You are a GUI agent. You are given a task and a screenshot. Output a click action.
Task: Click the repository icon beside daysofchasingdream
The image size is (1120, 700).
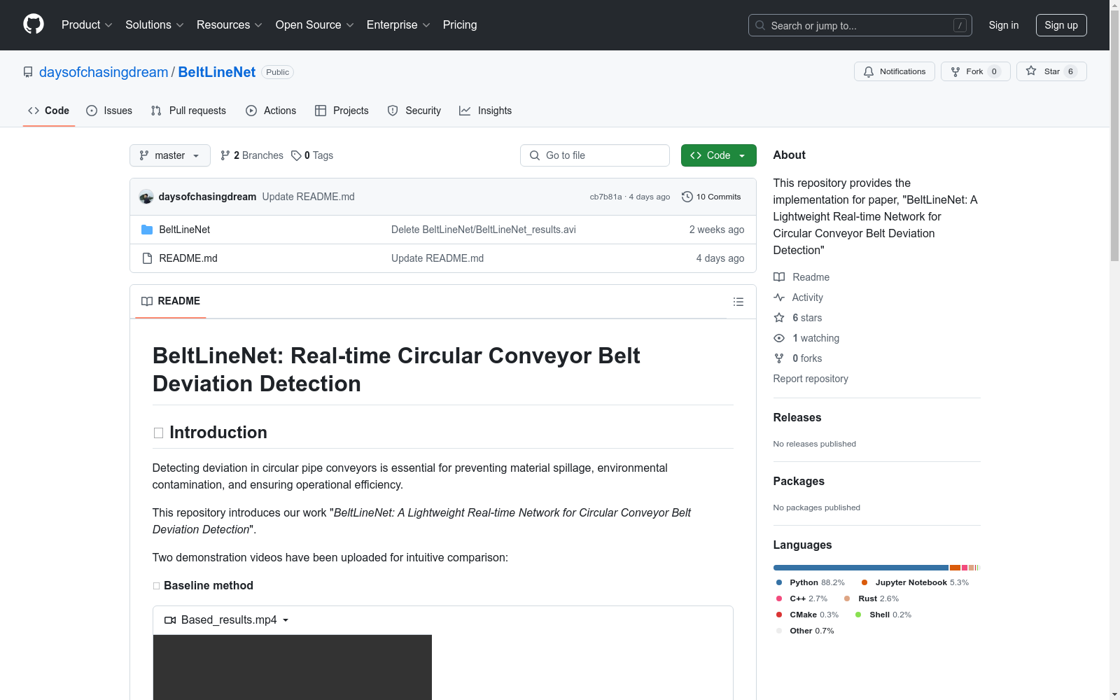tap(28, 72)
